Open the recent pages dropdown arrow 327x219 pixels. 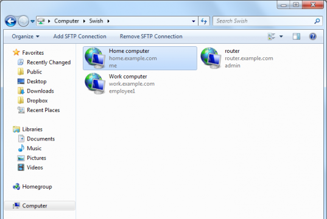32,21
